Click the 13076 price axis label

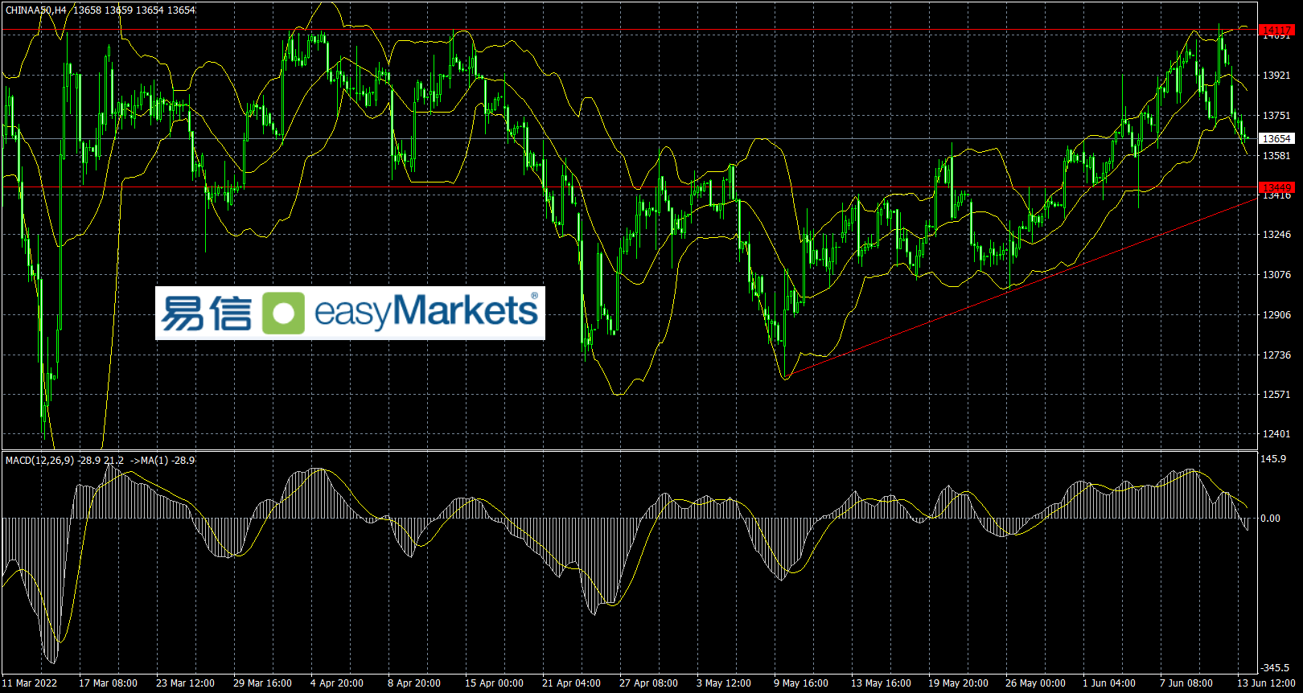click(x=1276, y=275)
